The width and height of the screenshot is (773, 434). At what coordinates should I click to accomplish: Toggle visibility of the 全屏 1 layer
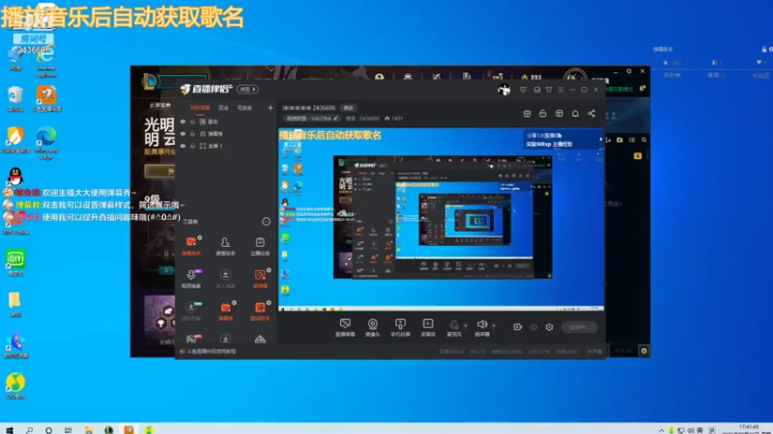(x=183, y=147)
